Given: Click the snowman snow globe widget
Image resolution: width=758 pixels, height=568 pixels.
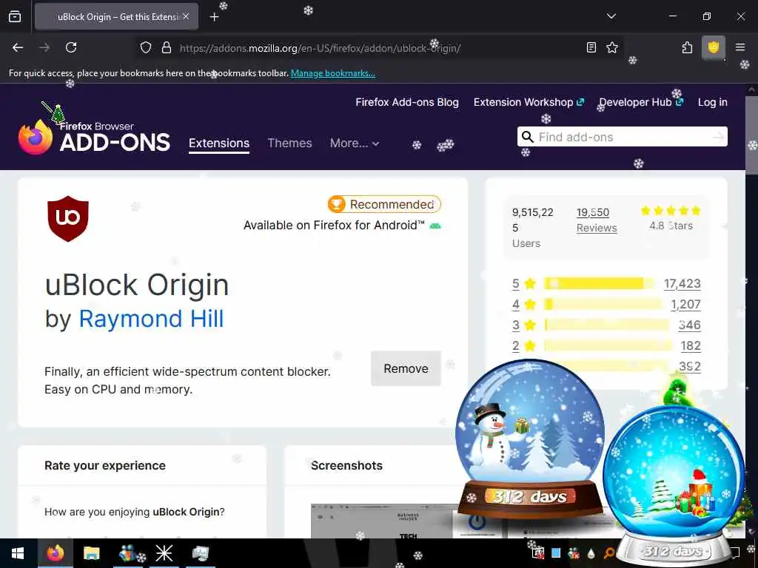Looking at the screenshot, I should [x=530, y=438].
